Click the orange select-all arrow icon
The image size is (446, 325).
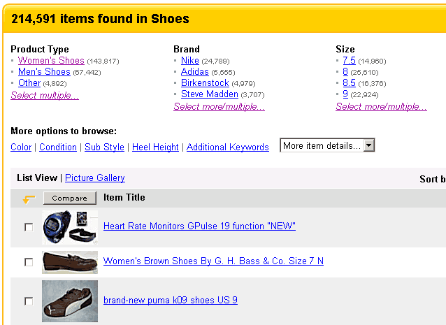tap(29, 199)
